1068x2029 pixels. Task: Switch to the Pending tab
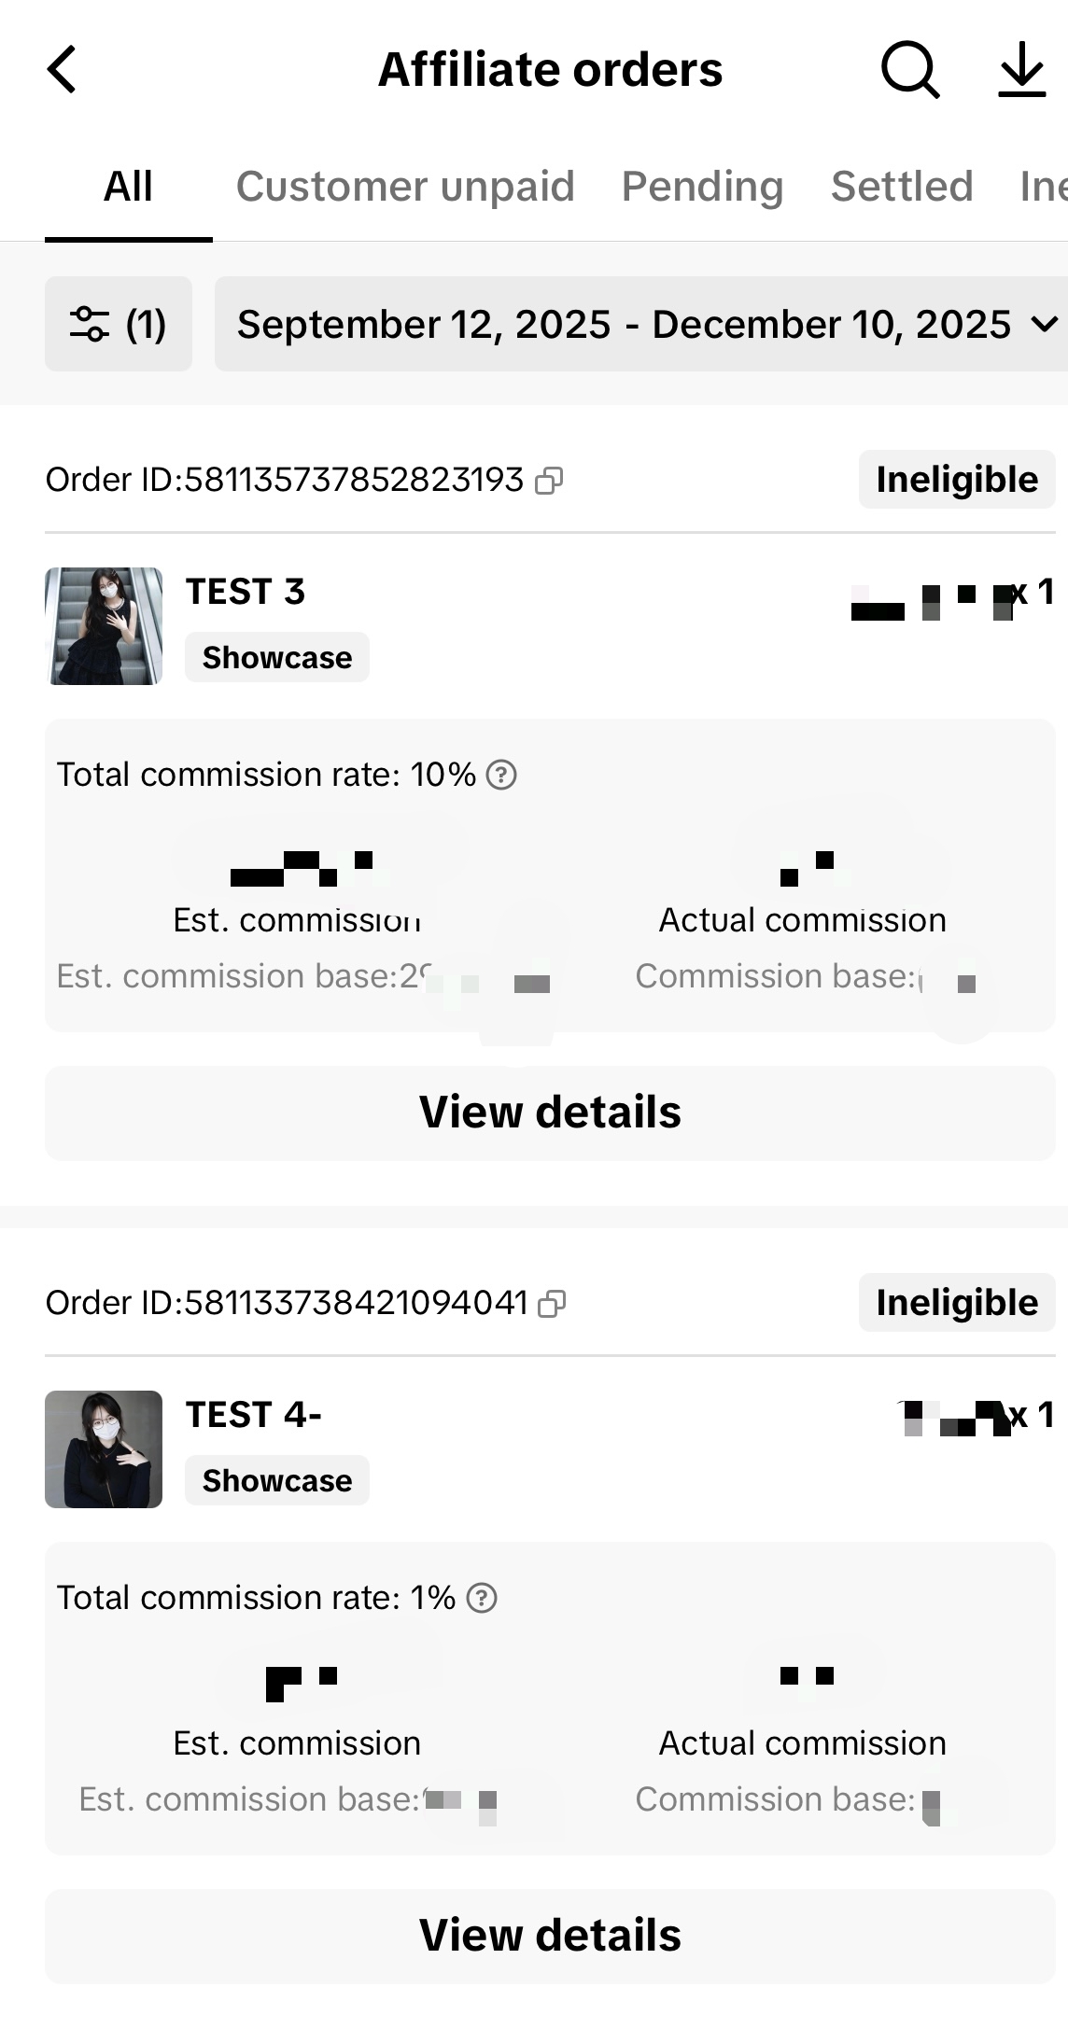tap(702, 187)
